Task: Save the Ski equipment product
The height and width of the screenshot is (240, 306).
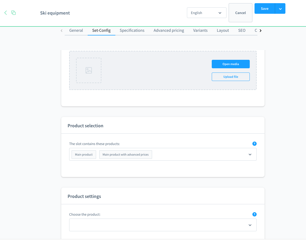Action: point(265,8)
